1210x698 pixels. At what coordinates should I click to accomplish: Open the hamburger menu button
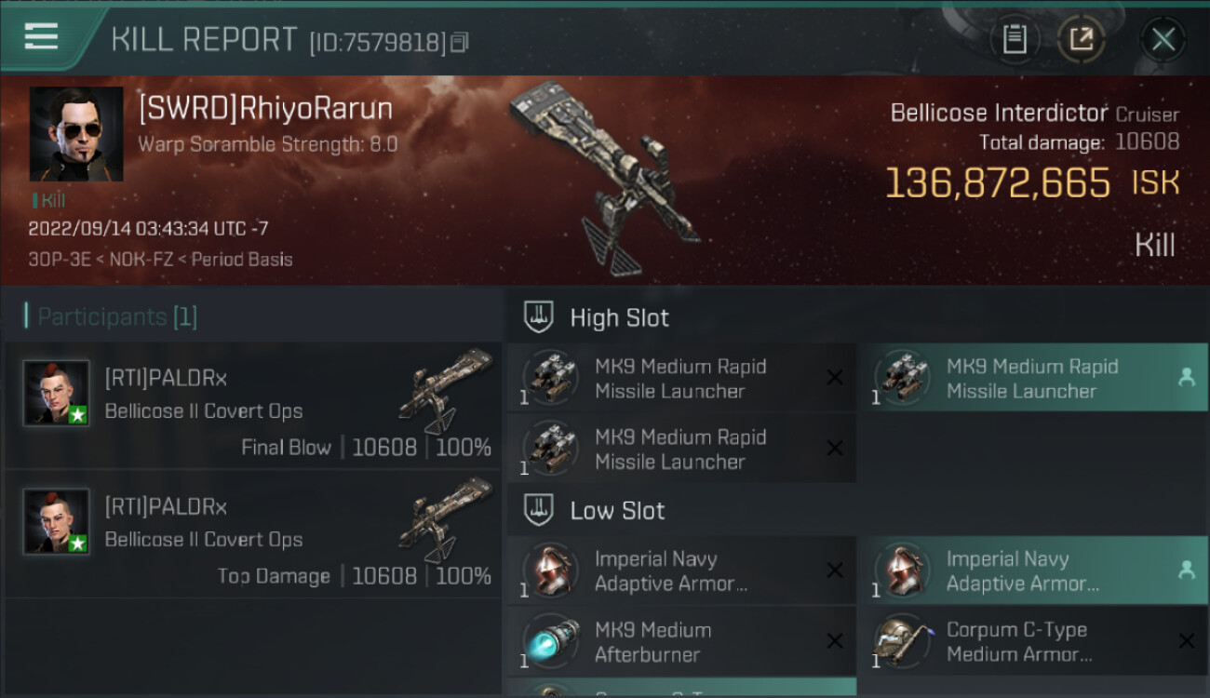pyautogui.click(x=41, y=37)
